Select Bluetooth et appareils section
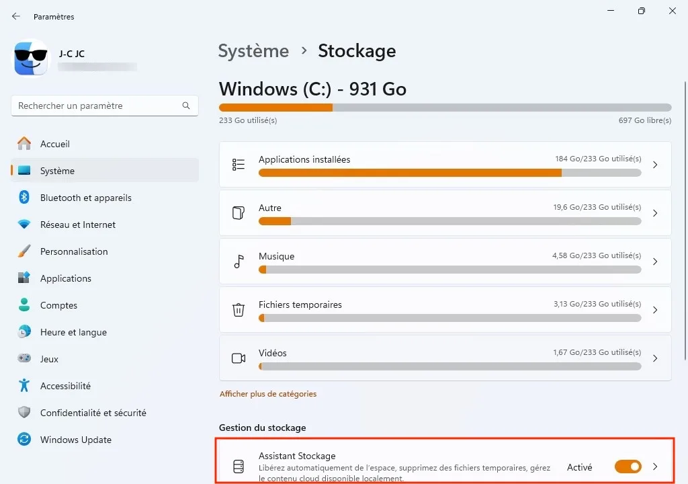The width and height of the screenshot is (688, 484). pyautogui.click(x=104, y=198)
